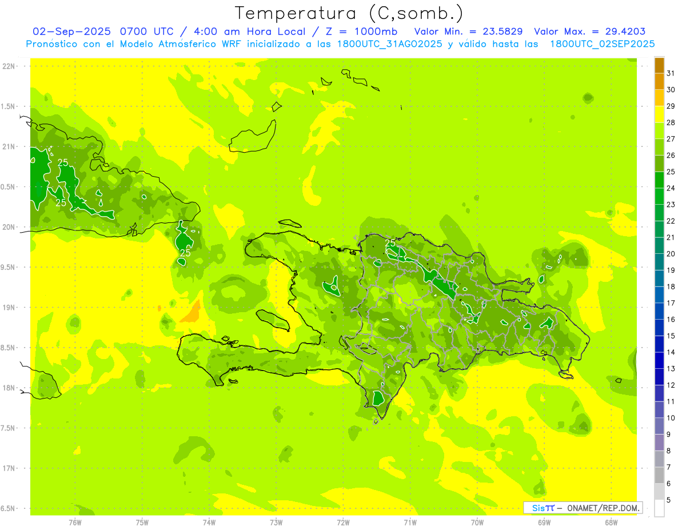Click the "71W" longitude label

pos(410,522)
